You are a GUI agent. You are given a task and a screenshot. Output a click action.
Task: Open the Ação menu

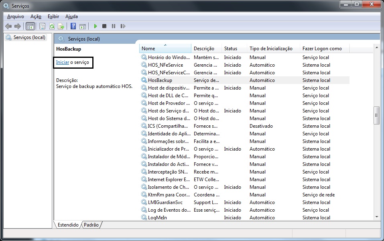[x=36, y=16]
